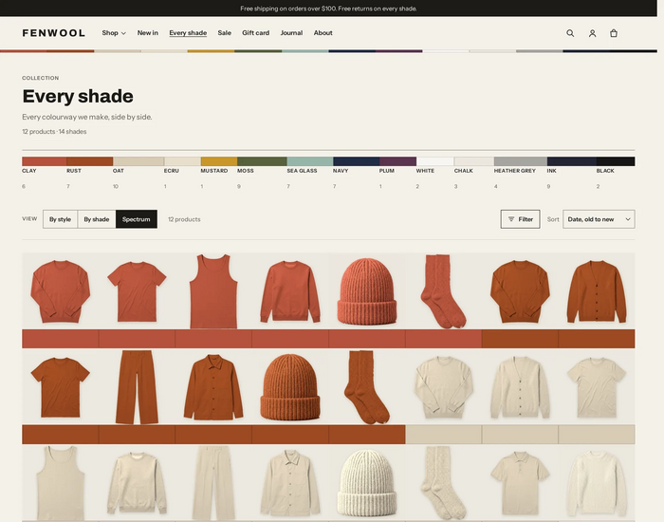Open the Date, old to new sort dropdown

coord(599,219)
